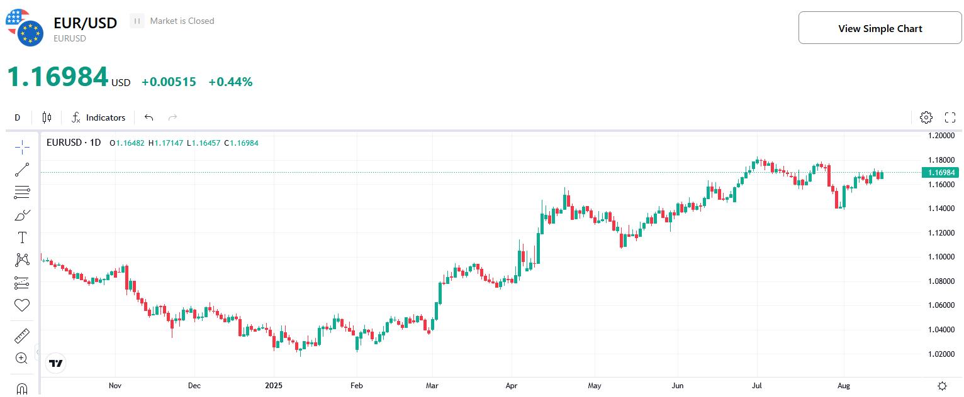The width and height of the screenshot is (964, 397).
Task: Select the Text annotation tool
Action: (x=21, y=237)
